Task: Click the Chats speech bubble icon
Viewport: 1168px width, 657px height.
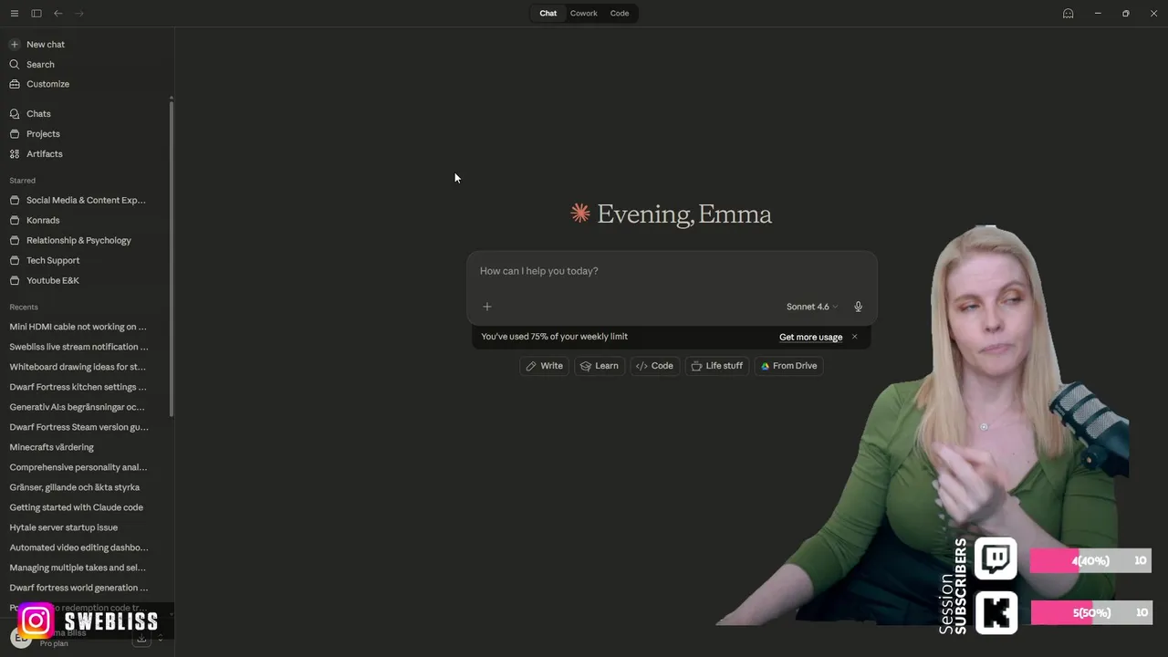Action: tap(15, 114)
